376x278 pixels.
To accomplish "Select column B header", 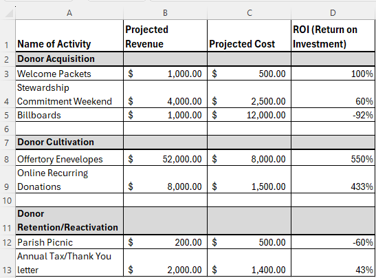I will tap(165, 13).
